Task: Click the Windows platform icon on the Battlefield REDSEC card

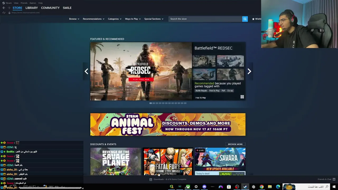Action: (x=242, y=97)
